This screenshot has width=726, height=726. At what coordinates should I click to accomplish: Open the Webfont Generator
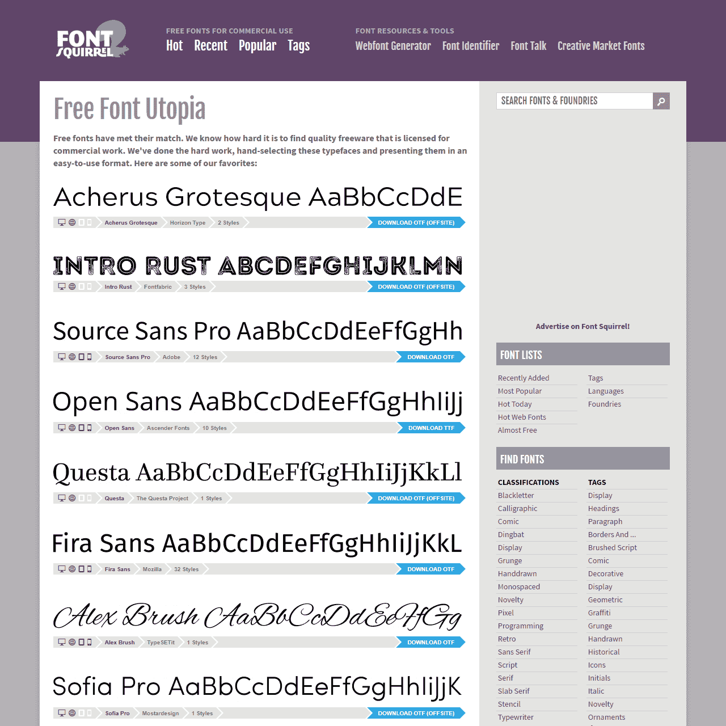393,46
